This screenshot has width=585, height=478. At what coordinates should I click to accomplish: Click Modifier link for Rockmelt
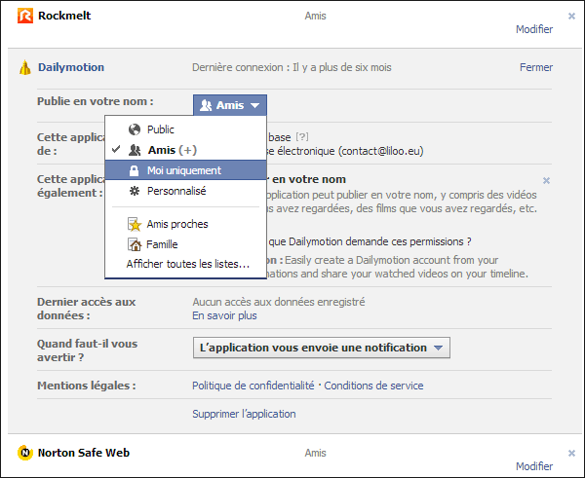(x=533, y=29)
